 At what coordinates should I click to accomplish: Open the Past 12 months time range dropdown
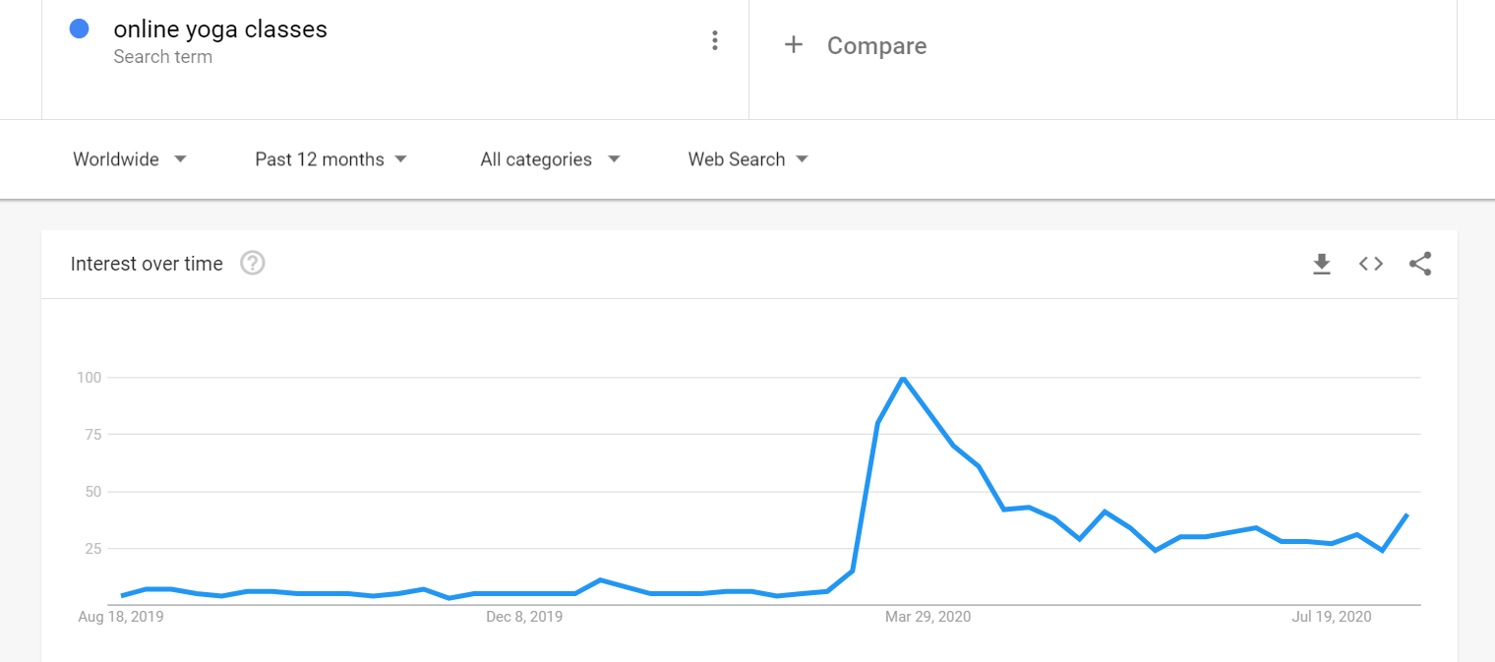tap(331, 159)
